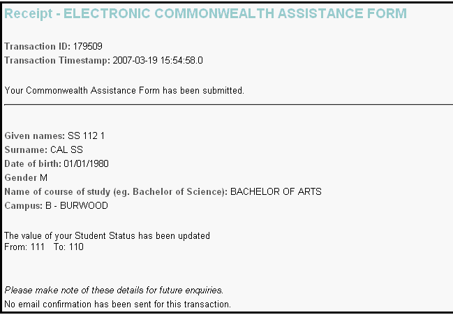Image resolution: width=453 pixels, height=315 pixels.
Task: Select the timestamp value 2007-03-19 15:54:58.0
Action: coord(158,61)
